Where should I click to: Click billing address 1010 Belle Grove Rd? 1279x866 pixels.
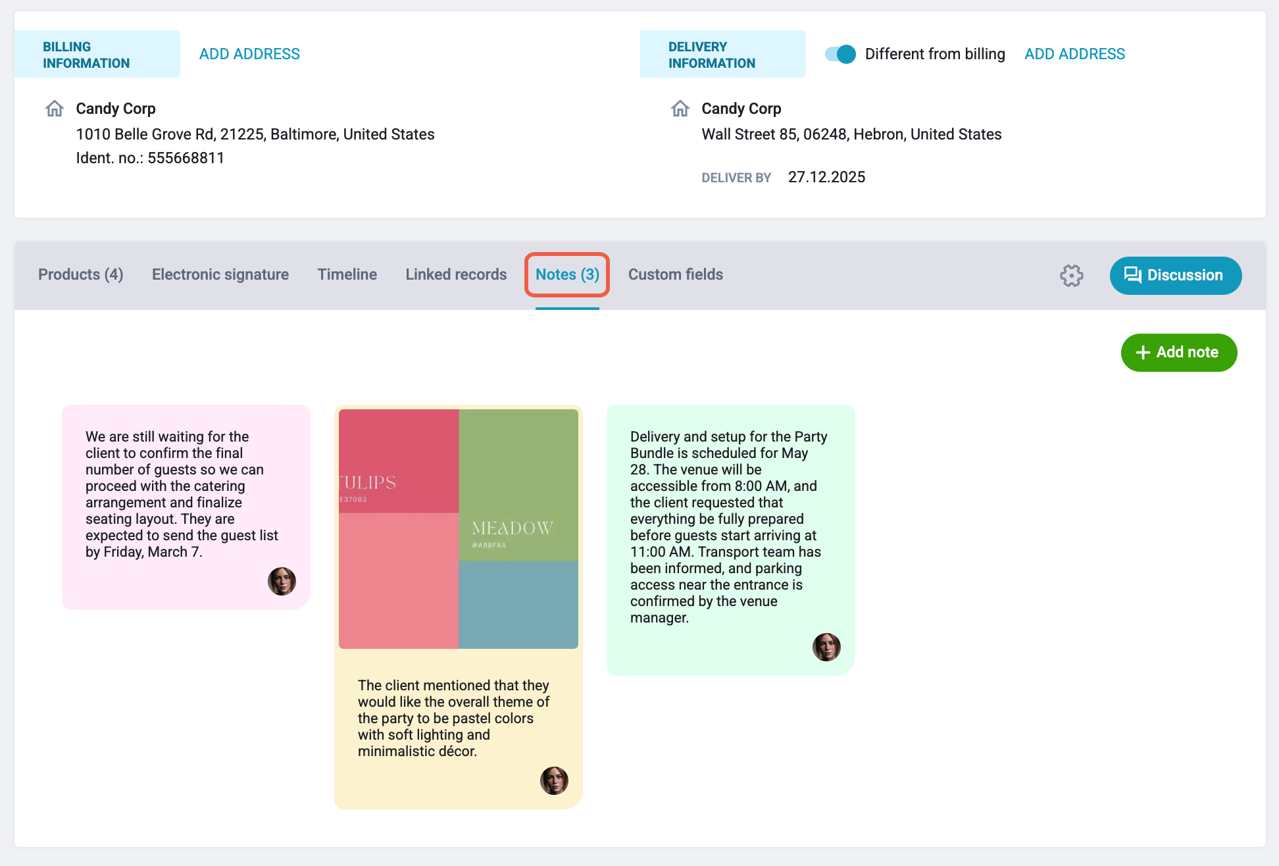coord(255,134)
